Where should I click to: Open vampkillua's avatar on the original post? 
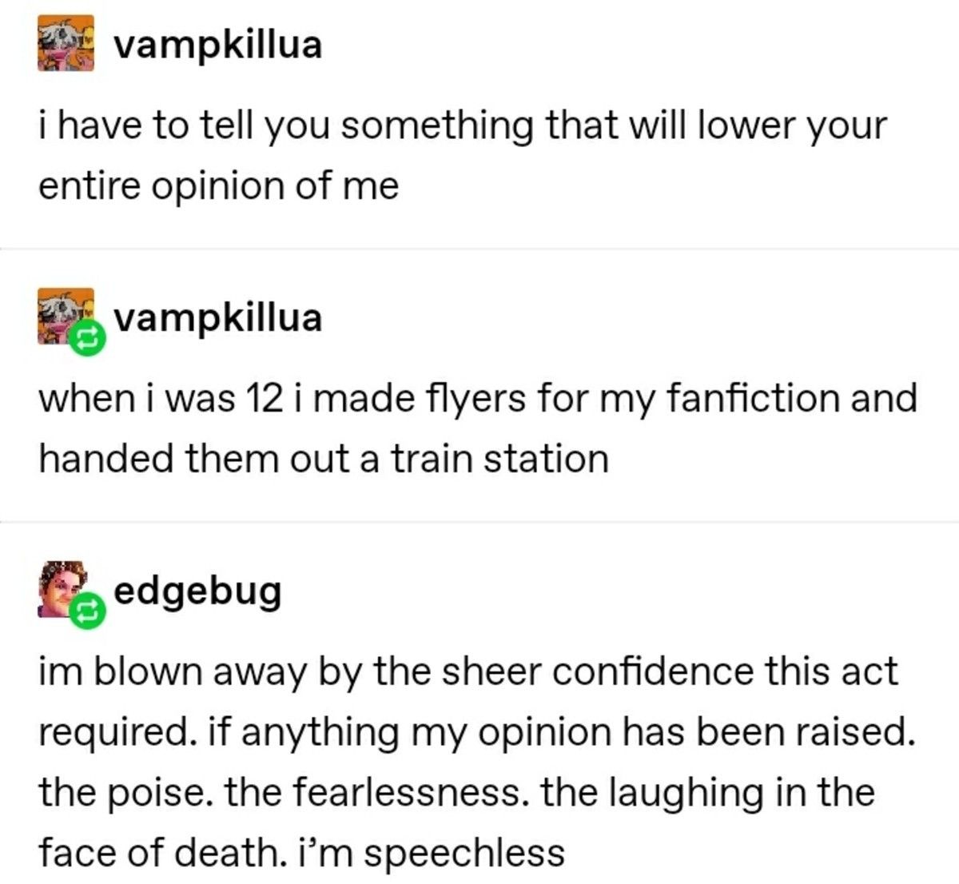click(x=65, y=42)
